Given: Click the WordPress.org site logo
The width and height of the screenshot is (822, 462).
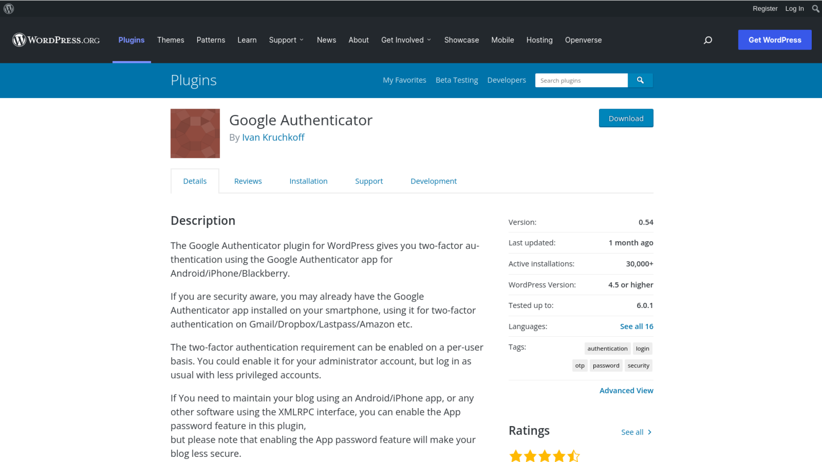Looking at the screenshot, I should 56,40.
